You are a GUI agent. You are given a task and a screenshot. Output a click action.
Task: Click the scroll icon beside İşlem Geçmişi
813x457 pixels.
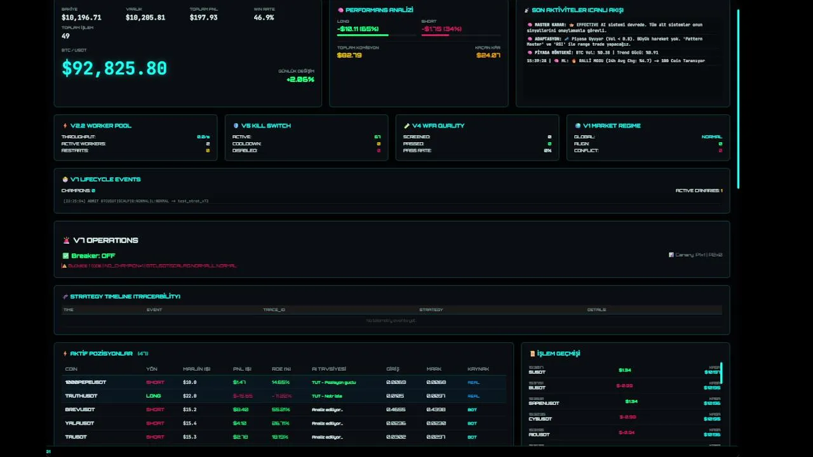coord(532,354)
